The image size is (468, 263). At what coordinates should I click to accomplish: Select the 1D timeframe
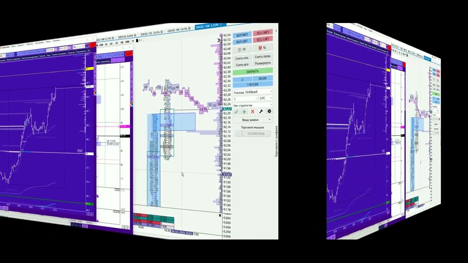pos(117,43)
